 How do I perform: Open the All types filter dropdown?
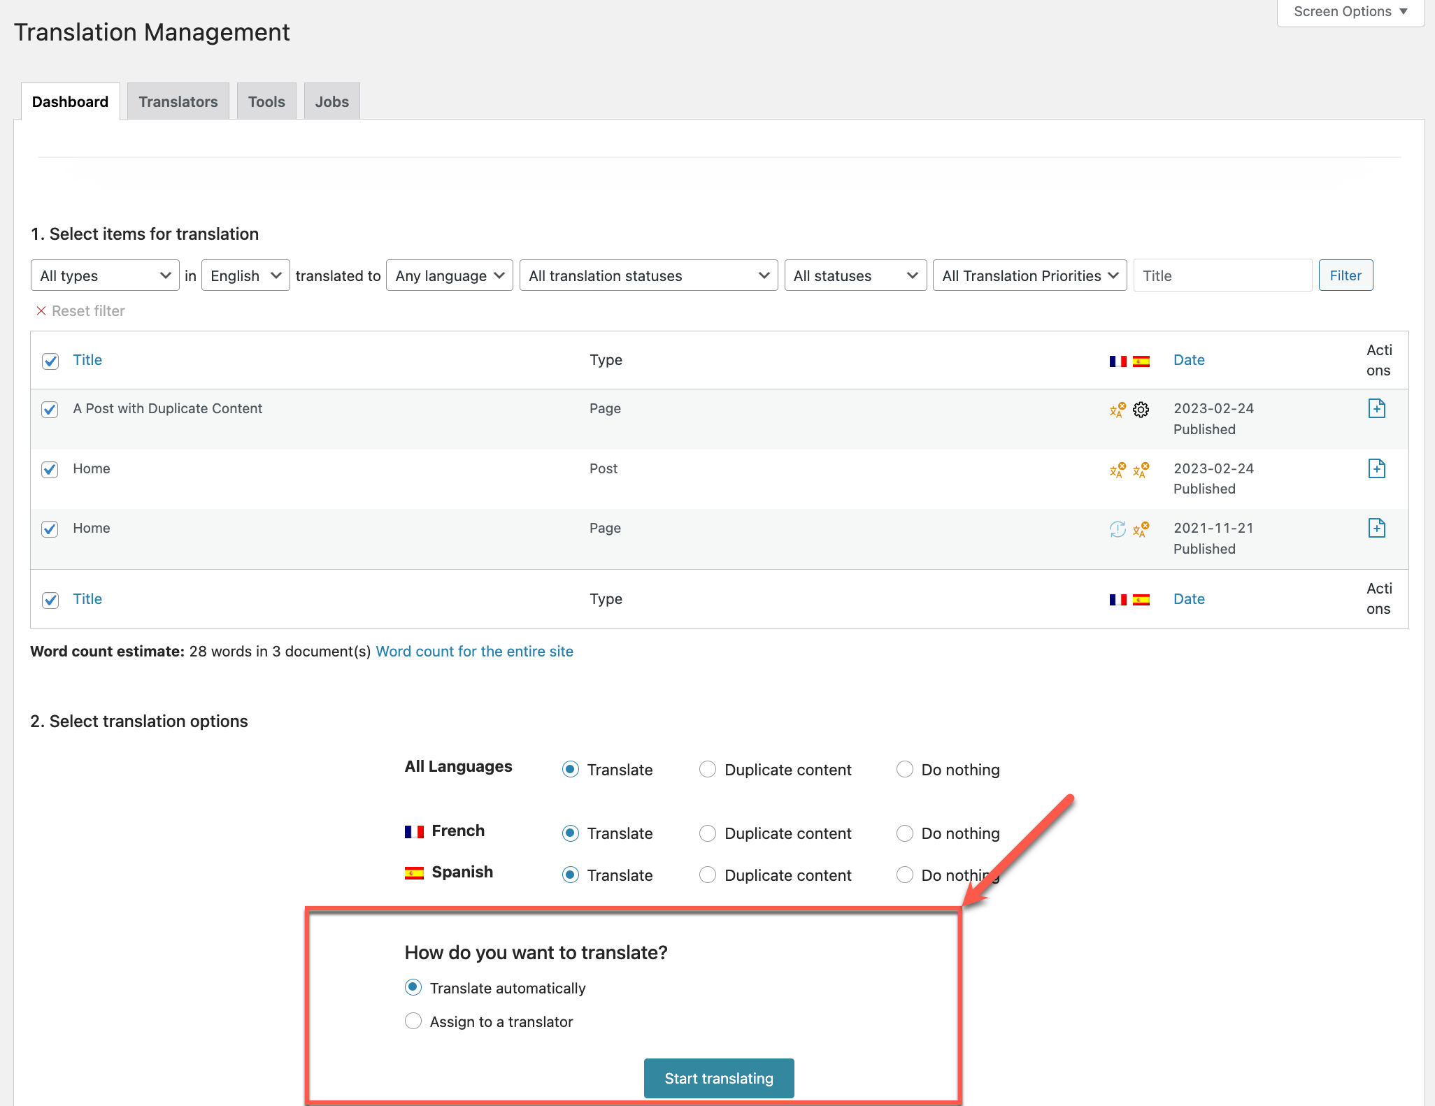click(x=104, y=275)
